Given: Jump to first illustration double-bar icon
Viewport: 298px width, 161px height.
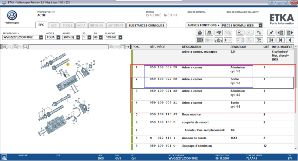Looking at the screenshot, I should (x=271, y=40).
